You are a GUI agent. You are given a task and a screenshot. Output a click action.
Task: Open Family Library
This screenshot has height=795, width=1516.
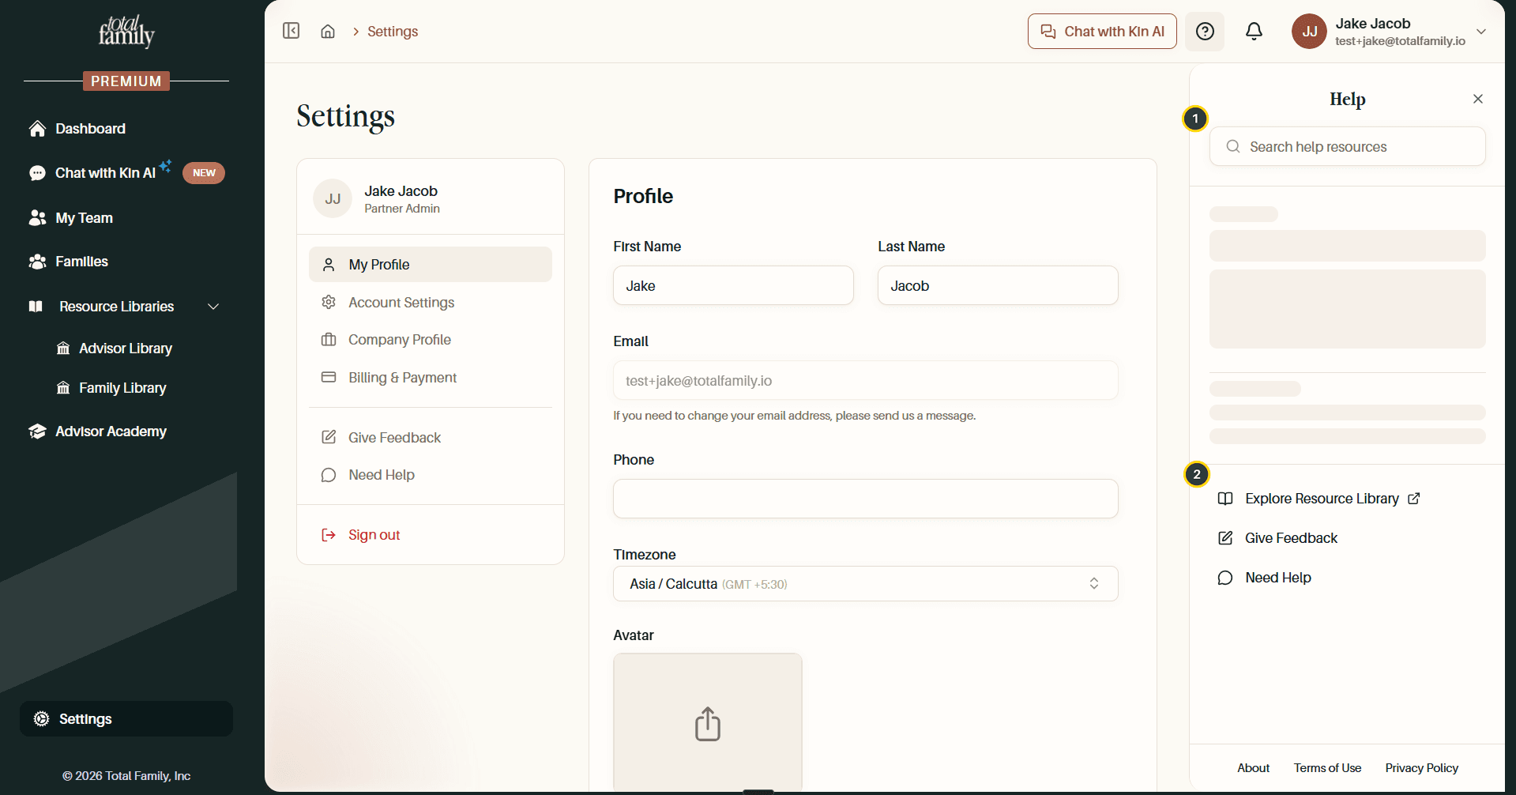(x=122, y=388)
